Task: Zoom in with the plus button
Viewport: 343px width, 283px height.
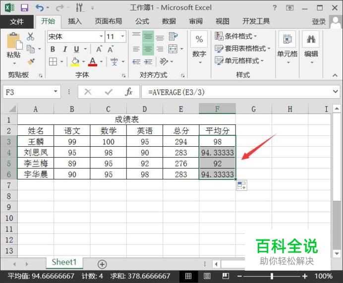Action: point(305,277)
